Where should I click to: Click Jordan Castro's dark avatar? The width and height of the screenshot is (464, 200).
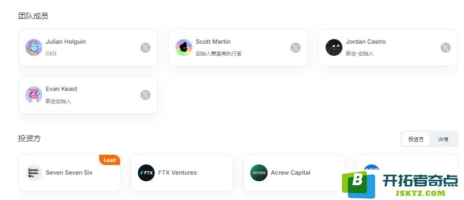click(334, 47)
